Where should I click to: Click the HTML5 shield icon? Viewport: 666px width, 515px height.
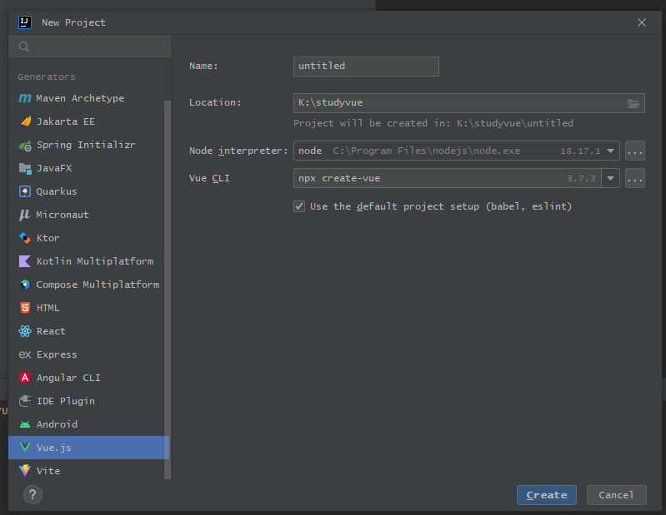(x=25, y=308)
